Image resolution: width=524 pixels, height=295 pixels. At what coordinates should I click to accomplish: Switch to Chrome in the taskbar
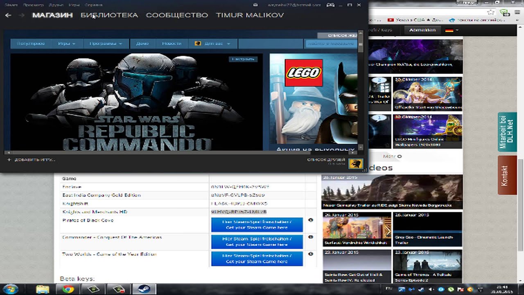(68, 289)
